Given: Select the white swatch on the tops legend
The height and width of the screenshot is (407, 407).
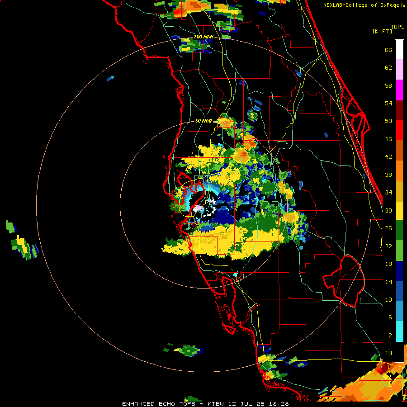Looking at the screenshot, I should click(399, 50).
